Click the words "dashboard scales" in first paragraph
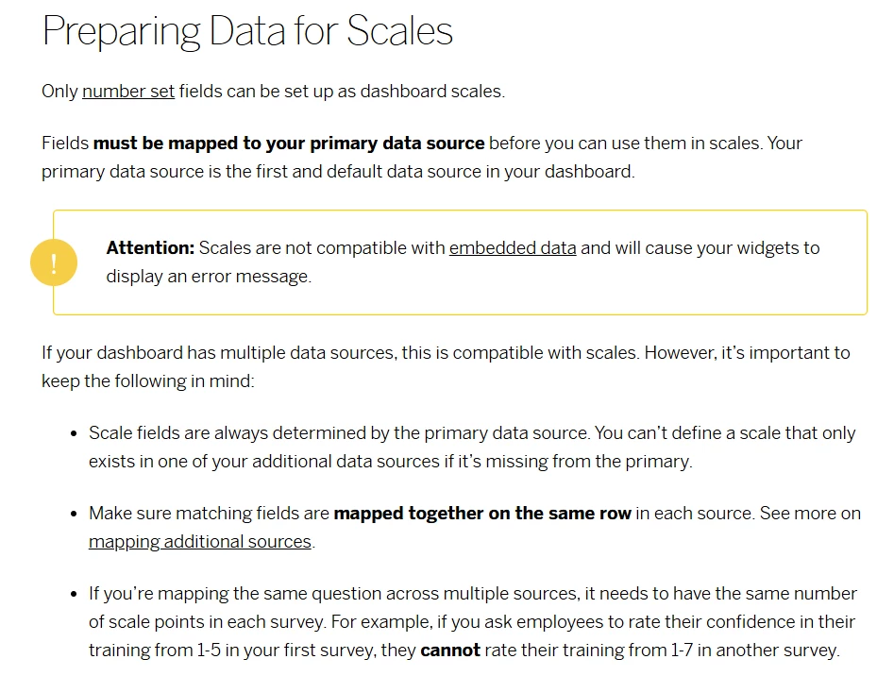This screenshot has height=676, width=894. click(431, 92)
